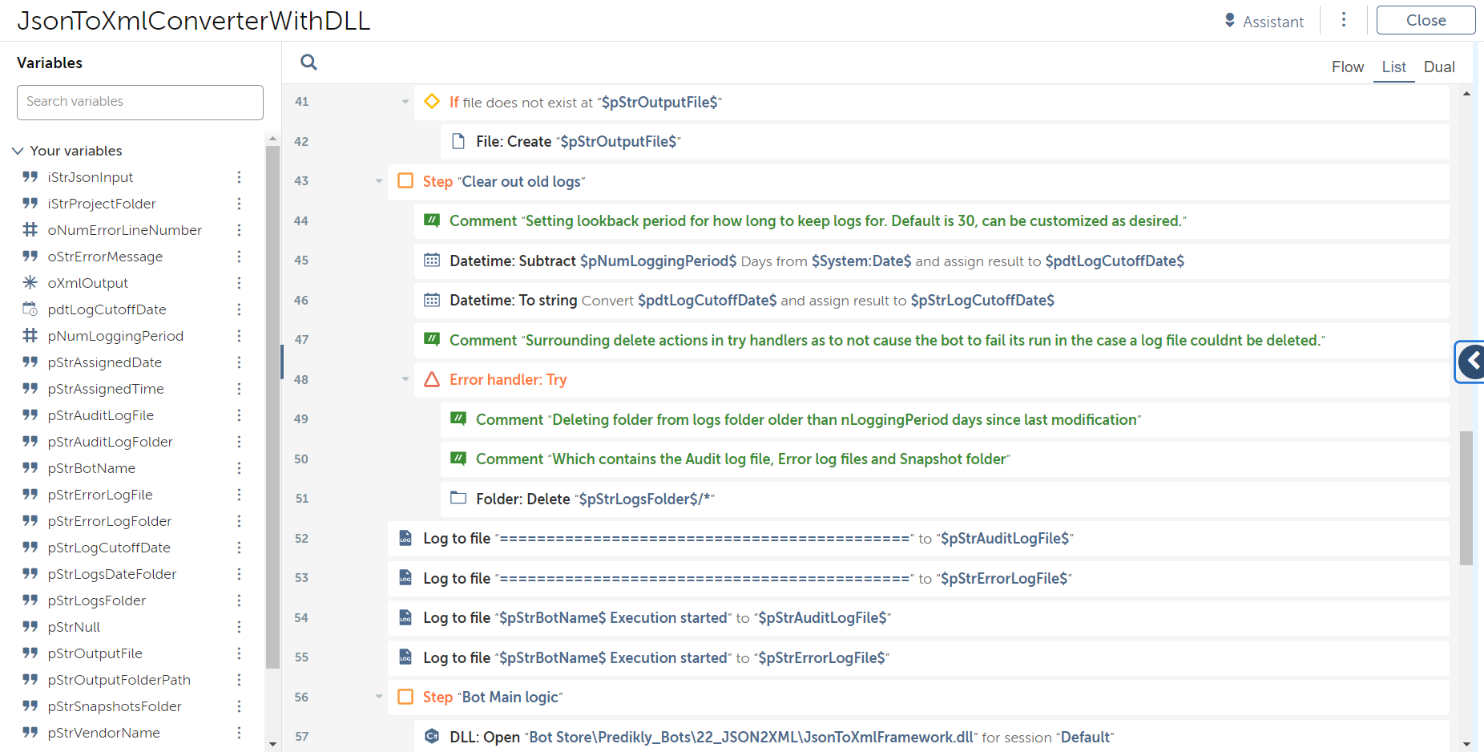1484x752 pixels.
Task: Open options menu for pStrBotName variable
Action: click(239, 468)
